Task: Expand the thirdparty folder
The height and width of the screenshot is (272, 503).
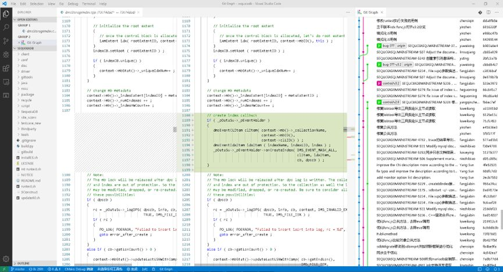Action: [28, 129]
